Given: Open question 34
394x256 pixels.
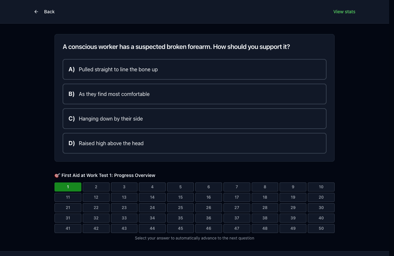Looking at the screenshot, I should click(x=152, y=218).
